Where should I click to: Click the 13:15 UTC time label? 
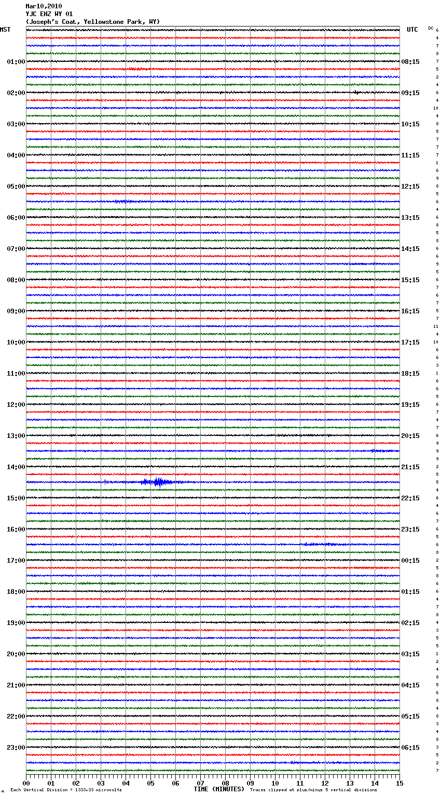(410, 218)
